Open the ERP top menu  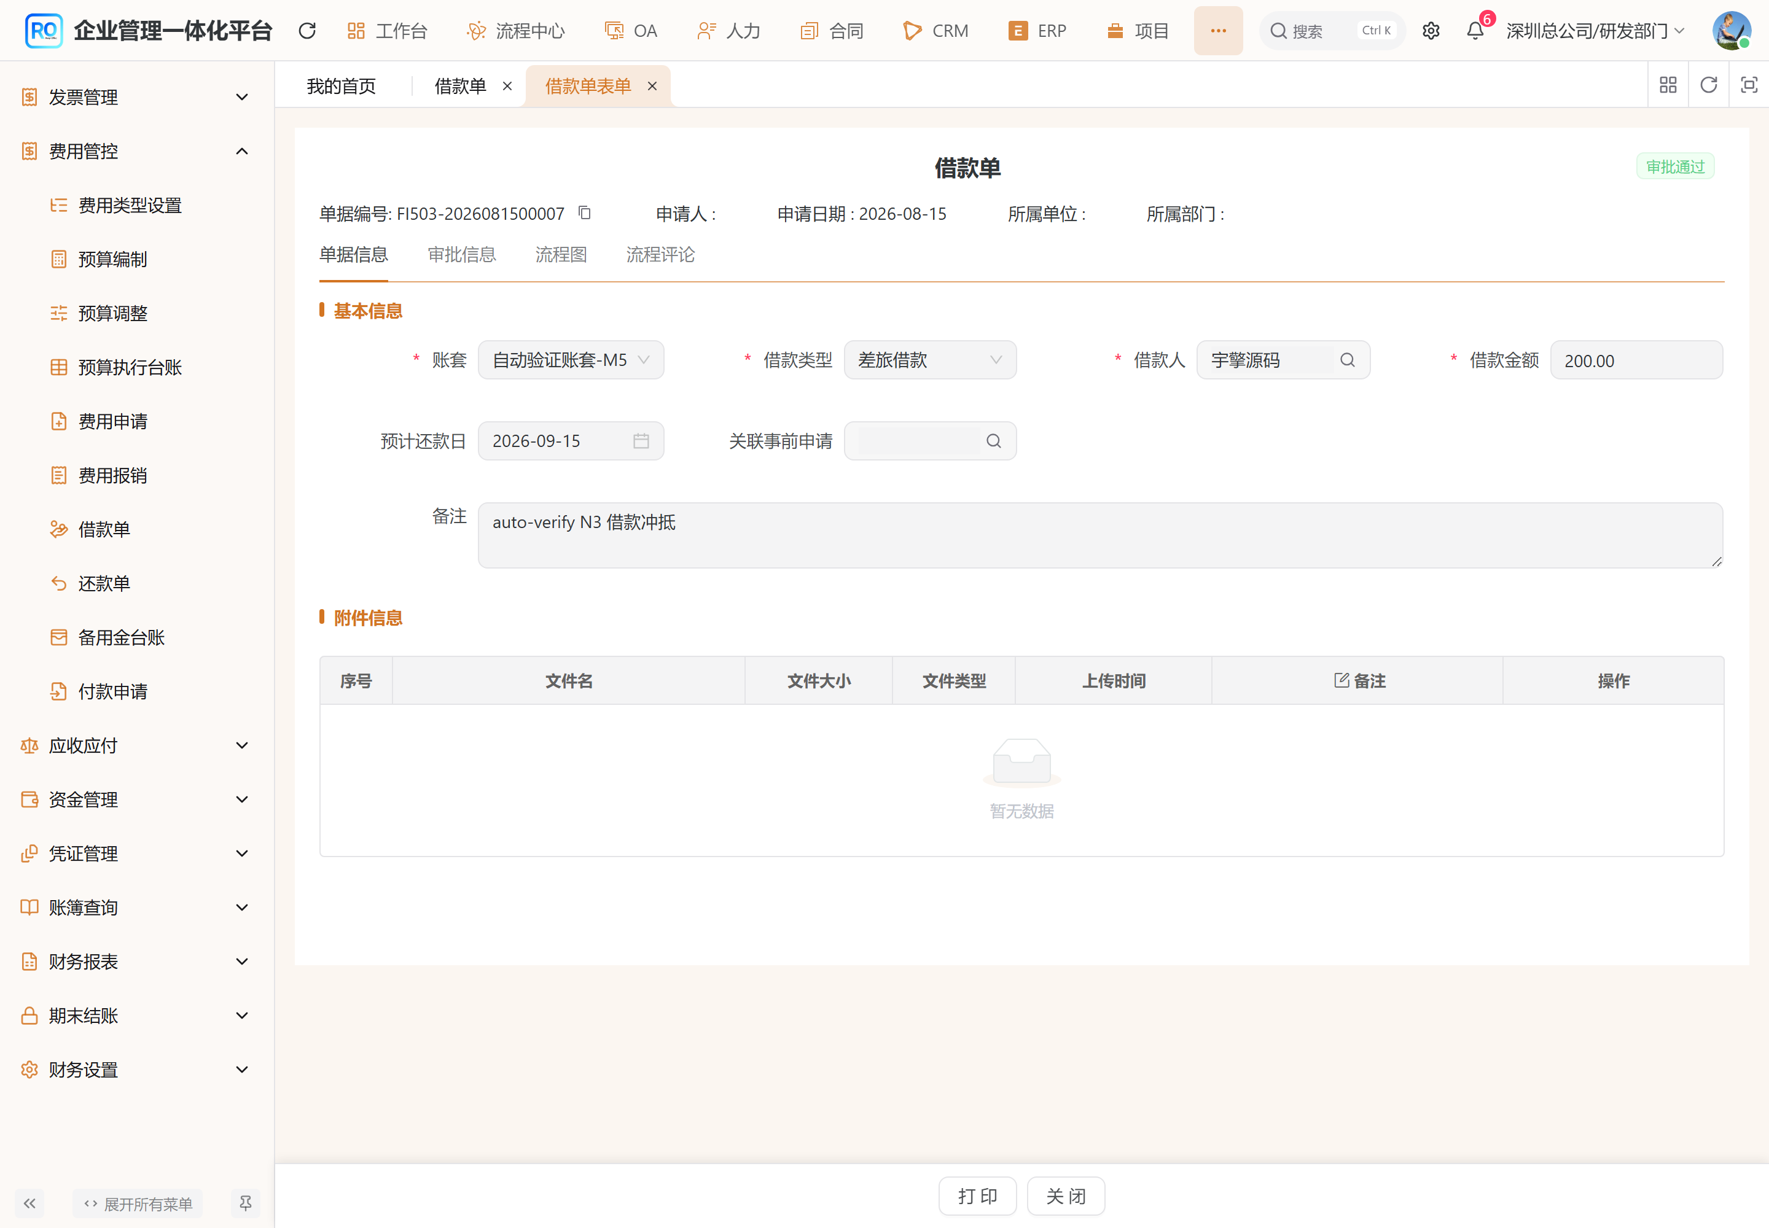pyautogui.click(x=1037, y=31)
